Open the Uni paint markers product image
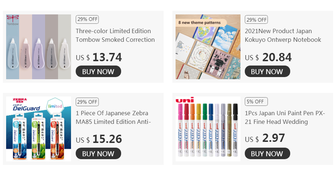 point(208,129)
